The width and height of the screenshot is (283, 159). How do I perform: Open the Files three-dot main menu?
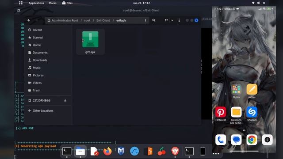[179, 20]
